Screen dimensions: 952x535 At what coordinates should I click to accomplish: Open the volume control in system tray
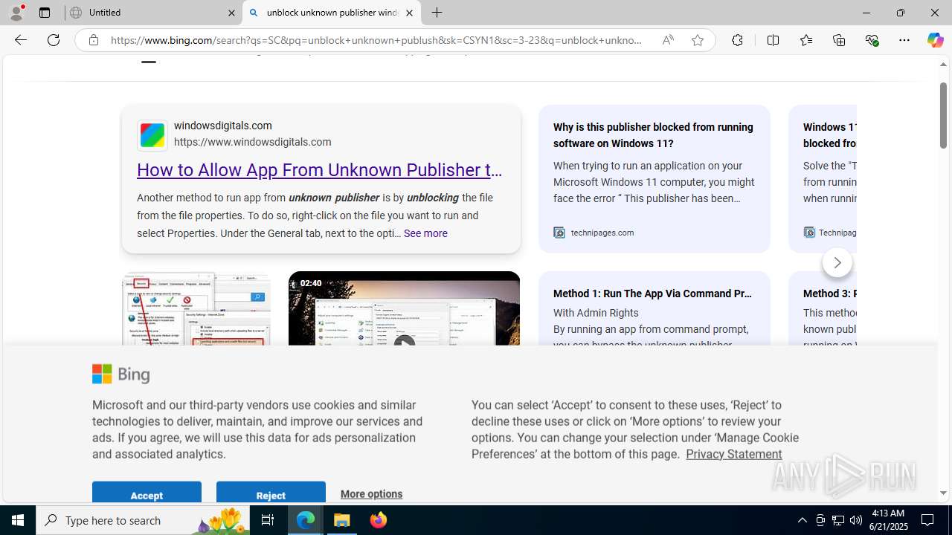[x=856, y=520]
